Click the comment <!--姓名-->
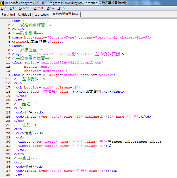 point(25,104)
